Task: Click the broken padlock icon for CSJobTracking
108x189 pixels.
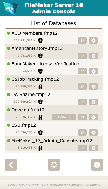Action: [x=40, y=87]
